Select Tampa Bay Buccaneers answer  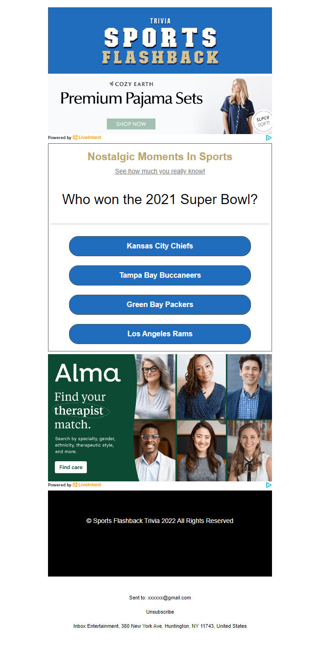click(160, 275)
